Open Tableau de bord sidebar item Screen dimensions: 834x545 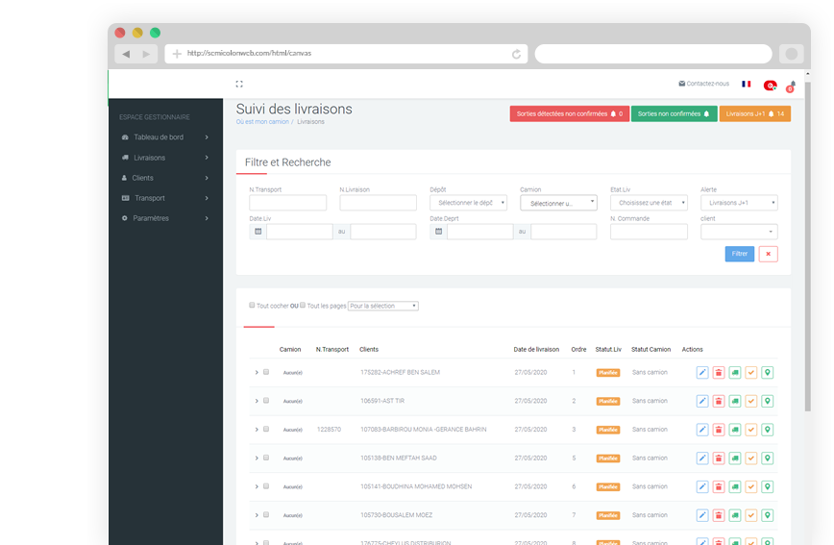coord(159,137)
